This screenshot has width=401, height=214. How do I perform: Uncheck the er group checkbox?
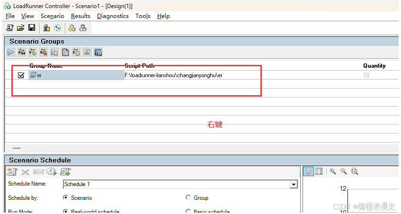(x=21, y=75)
